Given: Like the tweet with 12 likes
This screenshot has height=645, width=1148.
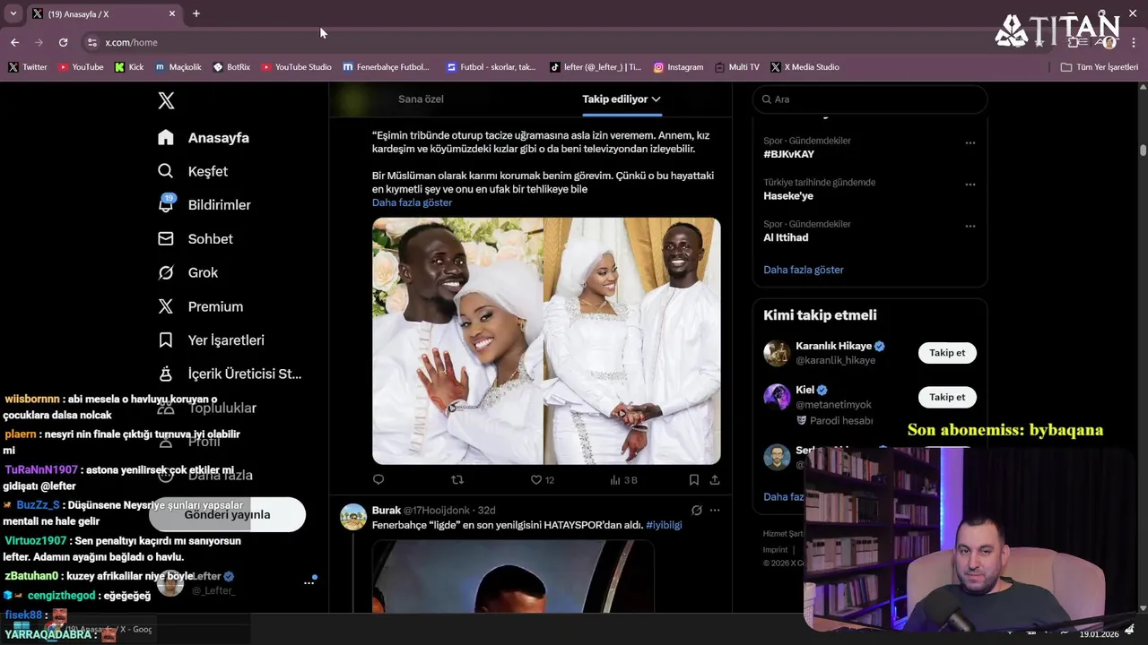Looking at the screenshot, I should click(x=542, y=480).
